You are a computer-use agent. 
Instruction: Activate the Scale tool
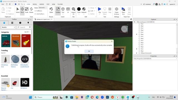pos(27,10)
